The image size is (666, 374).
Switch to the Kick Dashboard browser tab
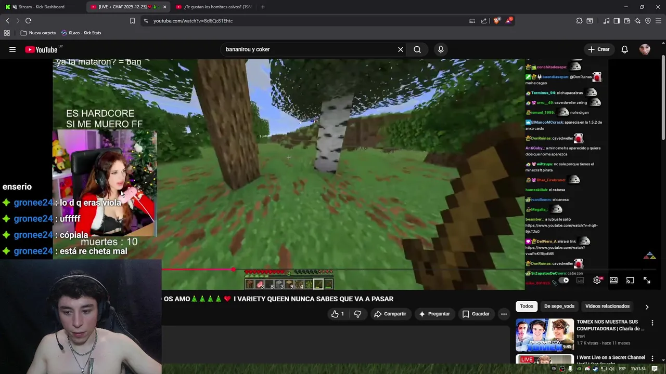click(x=42, y=7)
